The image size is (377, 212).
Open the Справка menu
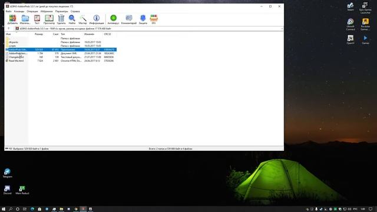click(x=75, y=11)
